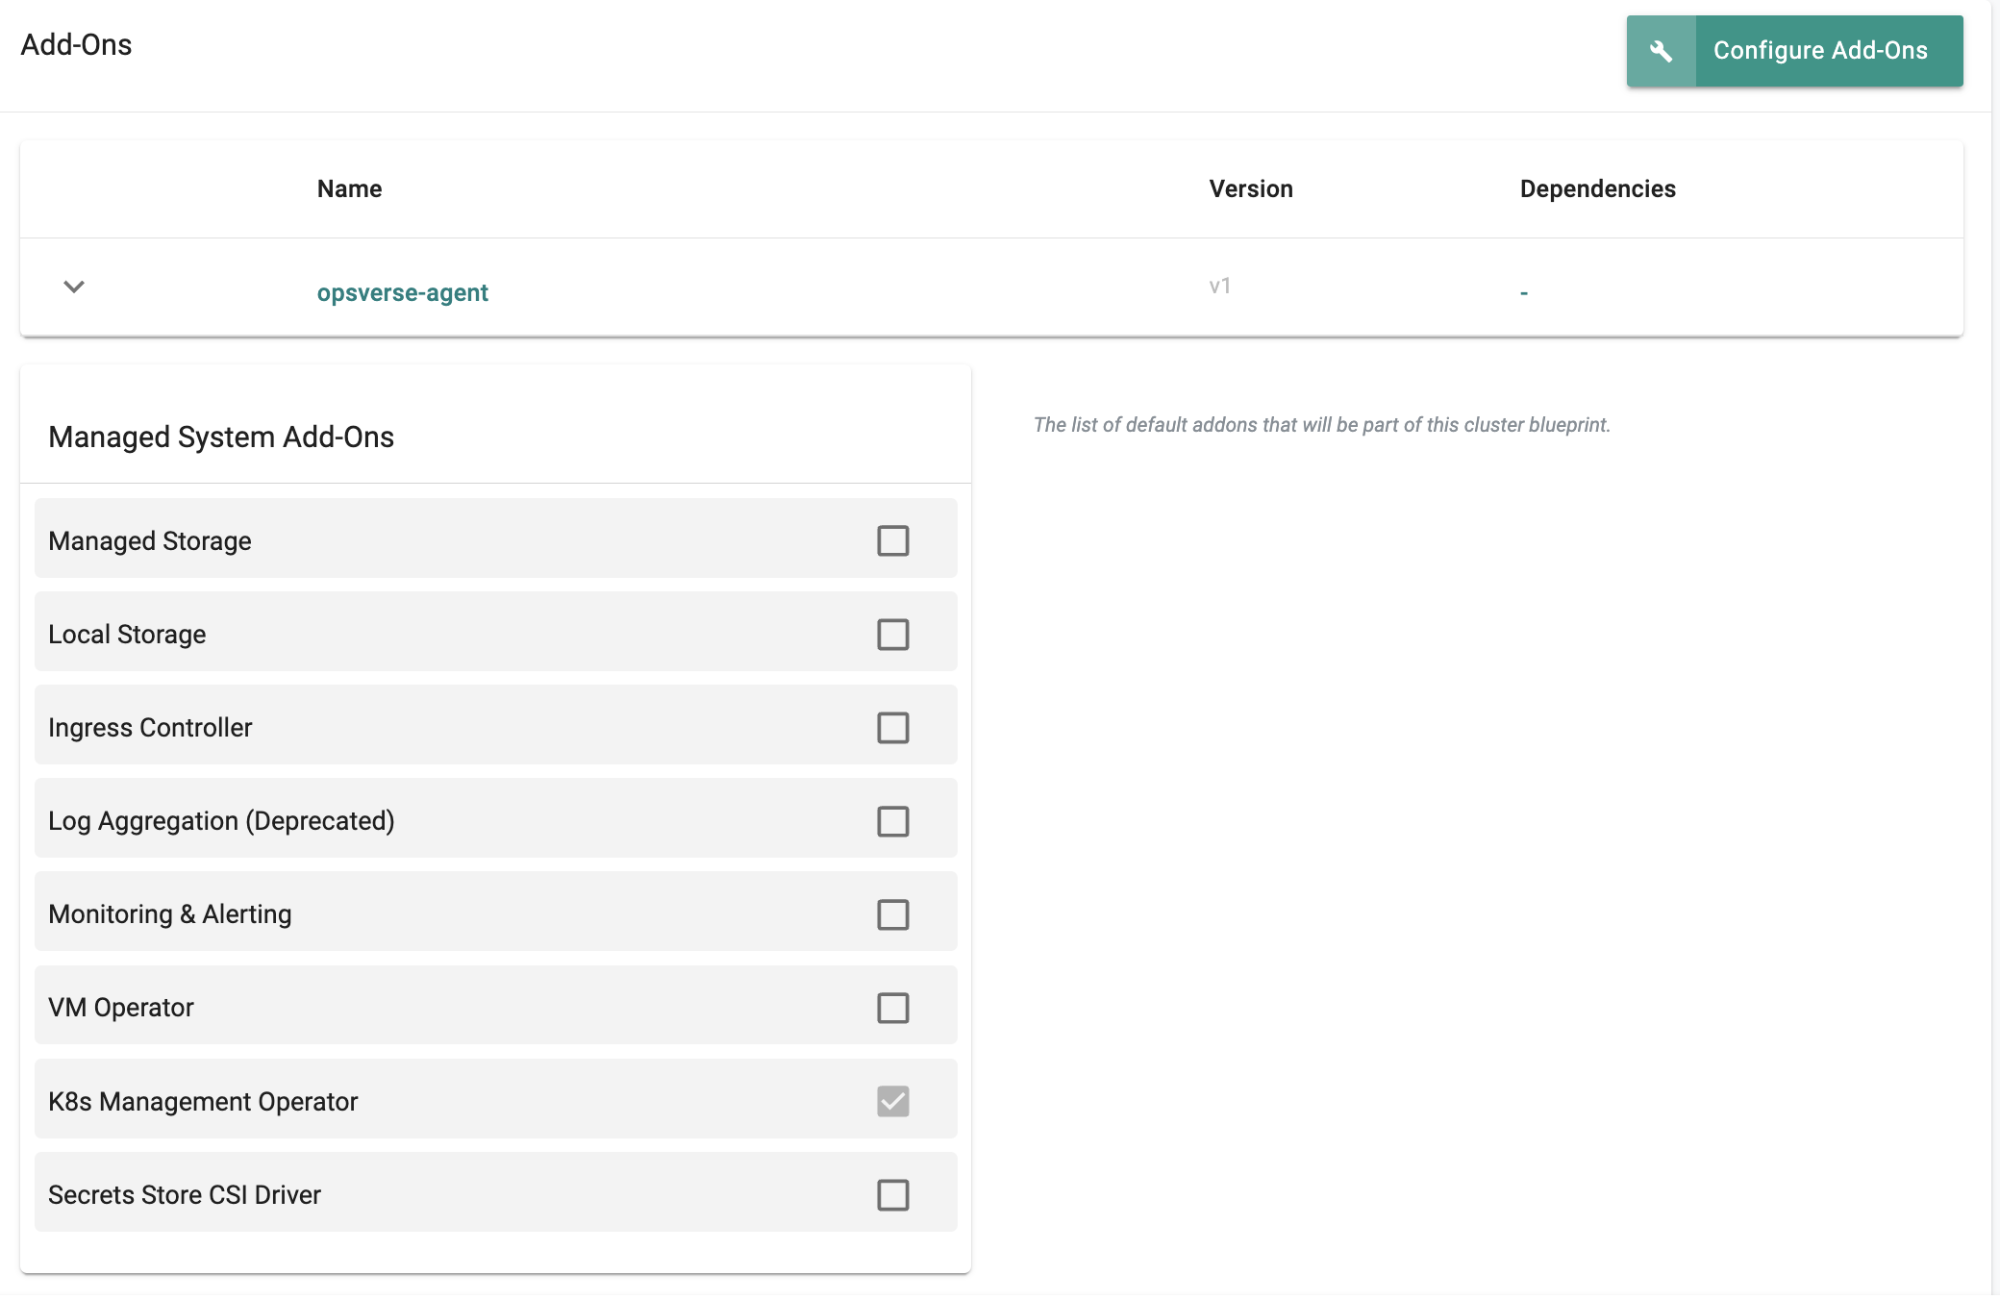Screen dimensions: 2000x1300
Task: Click the Managed System Add-Ons panel title
Action: tap(222, 437)
